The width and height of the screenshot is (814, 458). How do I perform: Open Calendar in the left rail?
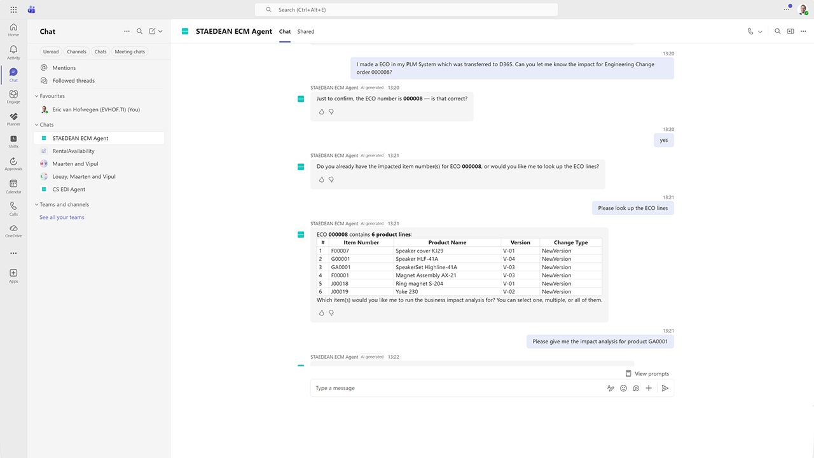(13, 186)
